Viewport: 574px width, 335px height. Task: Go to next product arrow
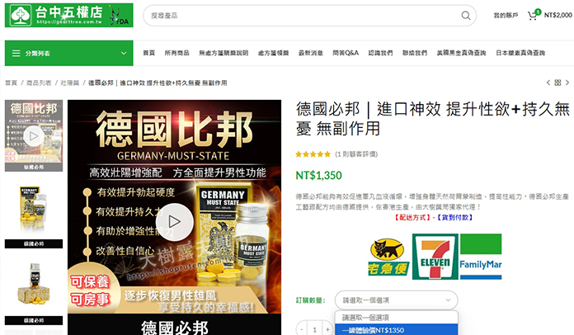click(x=567, y=83)
